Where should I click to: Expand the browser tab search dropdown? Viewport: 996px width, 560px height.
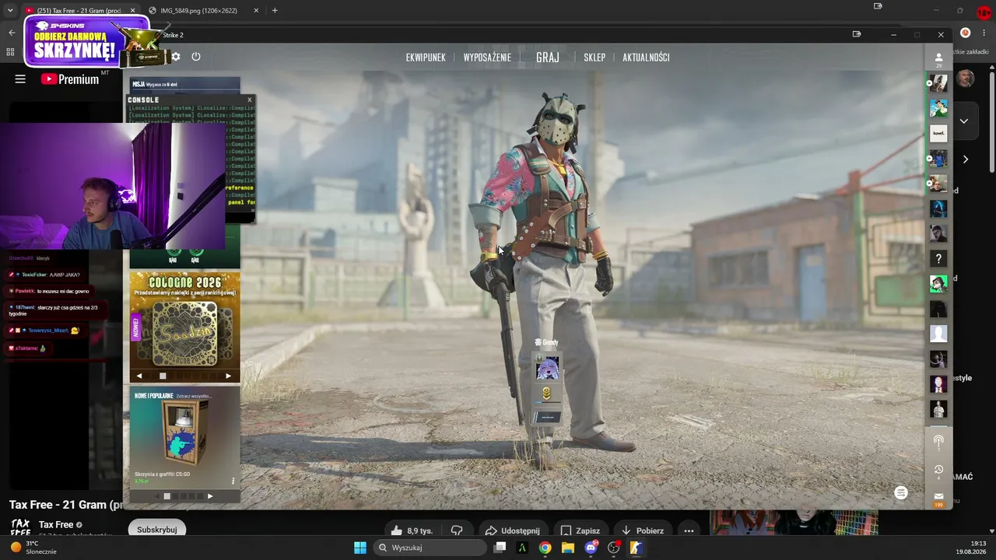(x=10, y=10)
